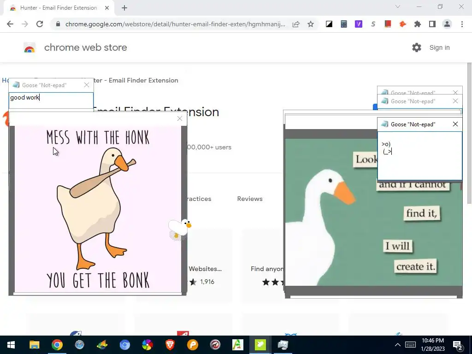Screen dimensions: 472x354
Task: Click the purple V extension icon
Action: [x=359, y=24]
